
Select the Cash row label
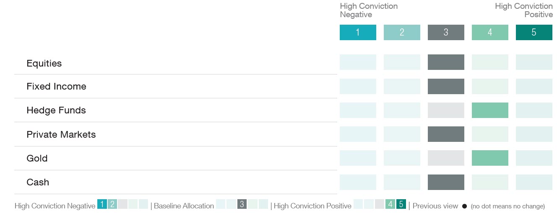pyautogui.click(x=38, y=182)
